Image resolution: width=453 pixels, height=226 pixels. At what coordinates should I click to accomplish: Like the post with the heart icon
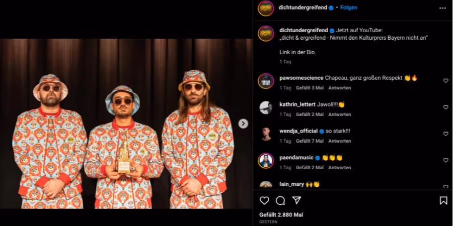(x=264, y=200)
